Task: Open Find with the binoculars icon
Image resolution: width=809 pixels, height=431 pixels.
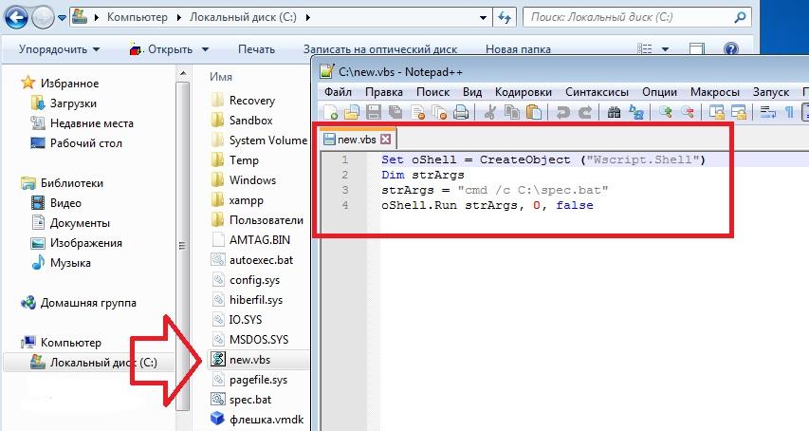Action: tap(614, 113)
